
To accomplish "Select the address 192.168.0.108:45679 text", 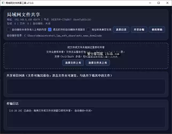I will pos(27,20).
